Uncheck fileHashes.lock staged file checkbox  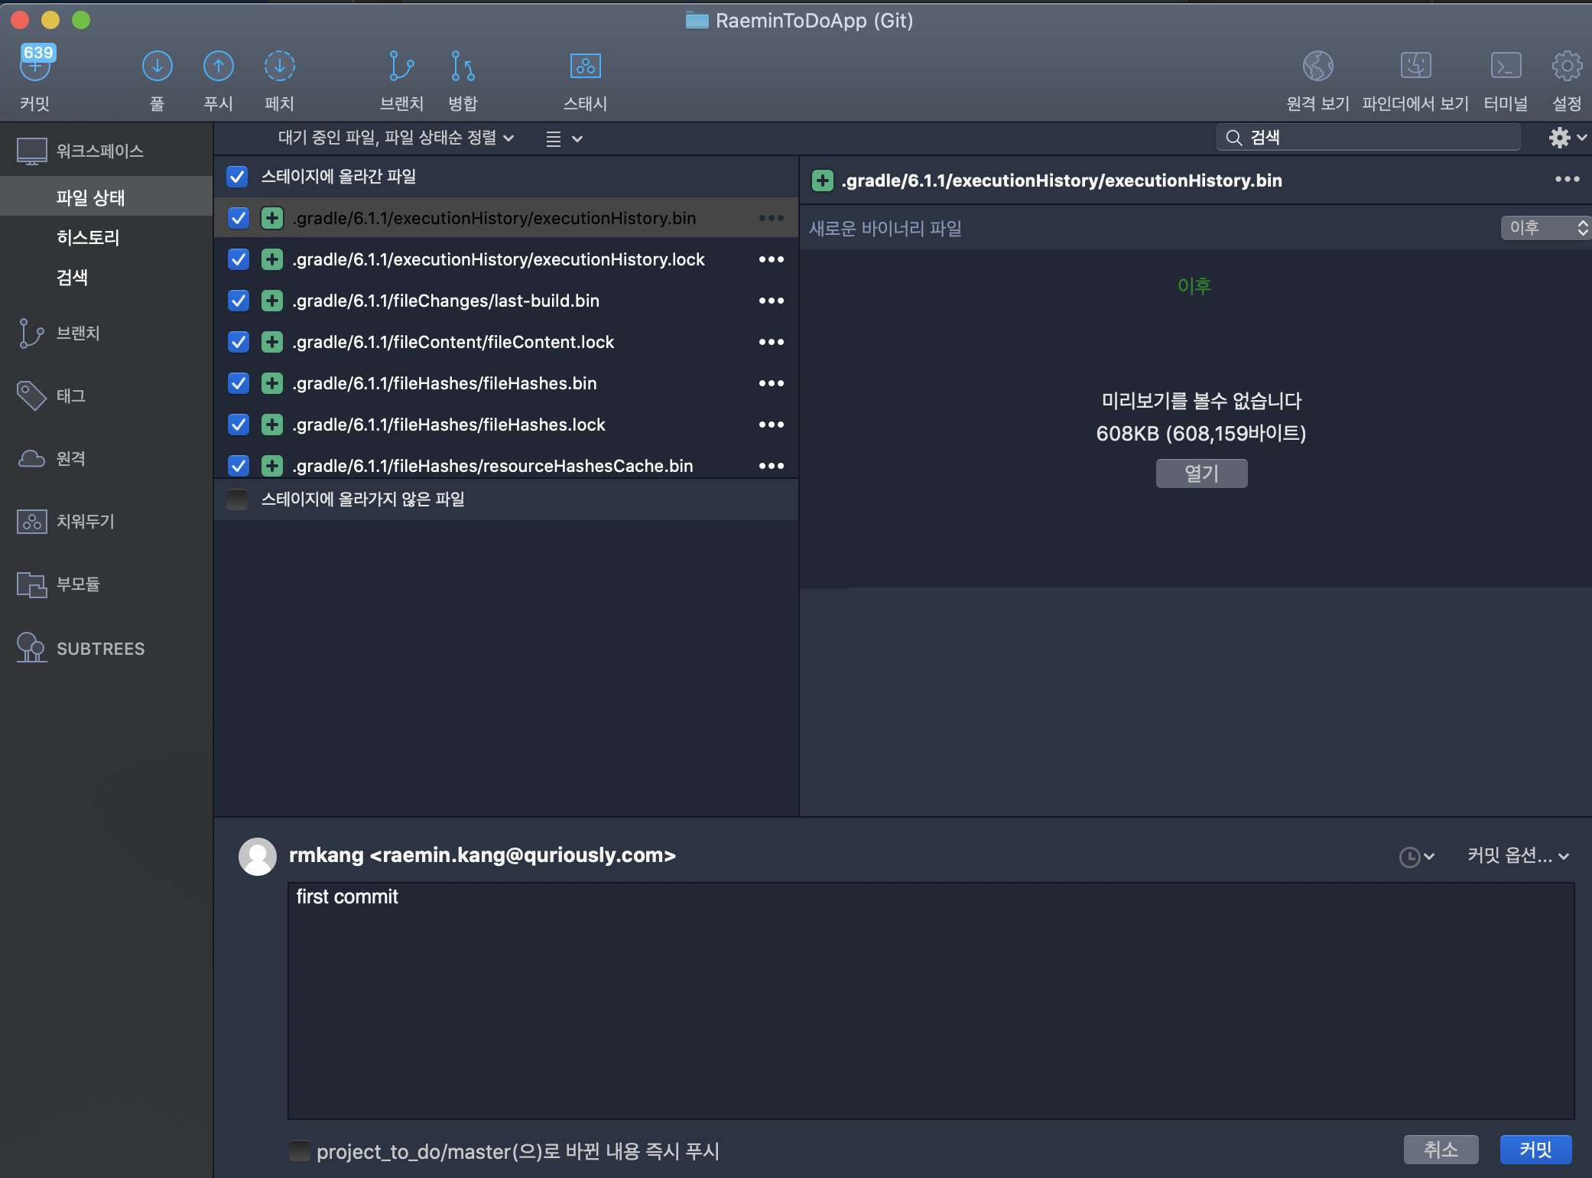[x=239, y=425]
